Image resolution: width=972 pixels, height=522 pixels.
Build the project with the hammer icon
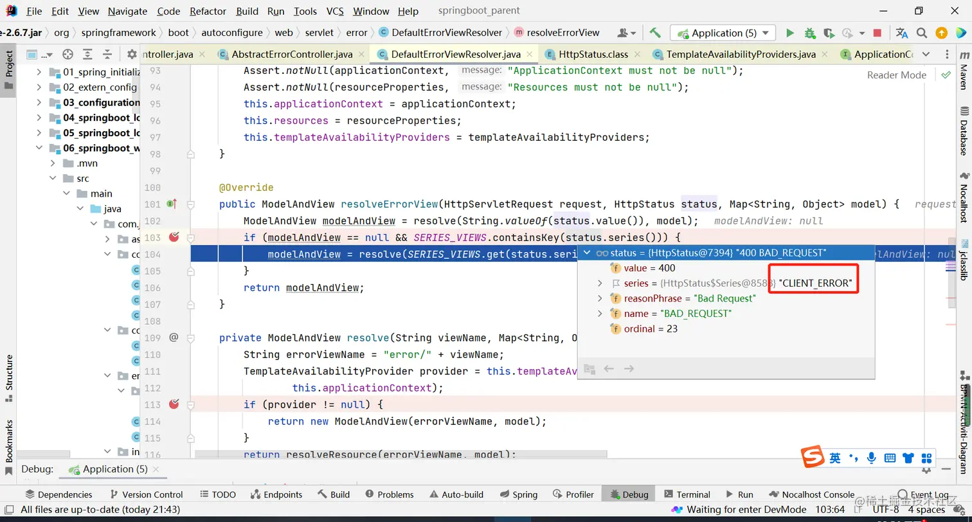655,33
